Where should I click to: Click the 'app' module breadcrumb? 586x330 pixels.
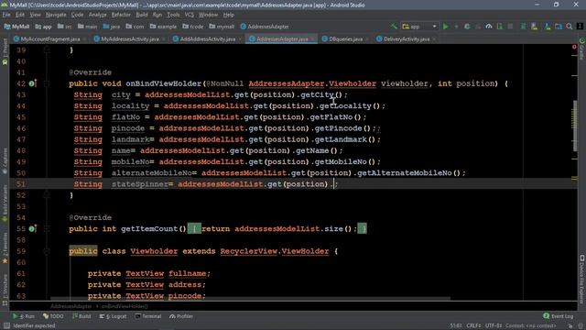(x=43, y=27)
